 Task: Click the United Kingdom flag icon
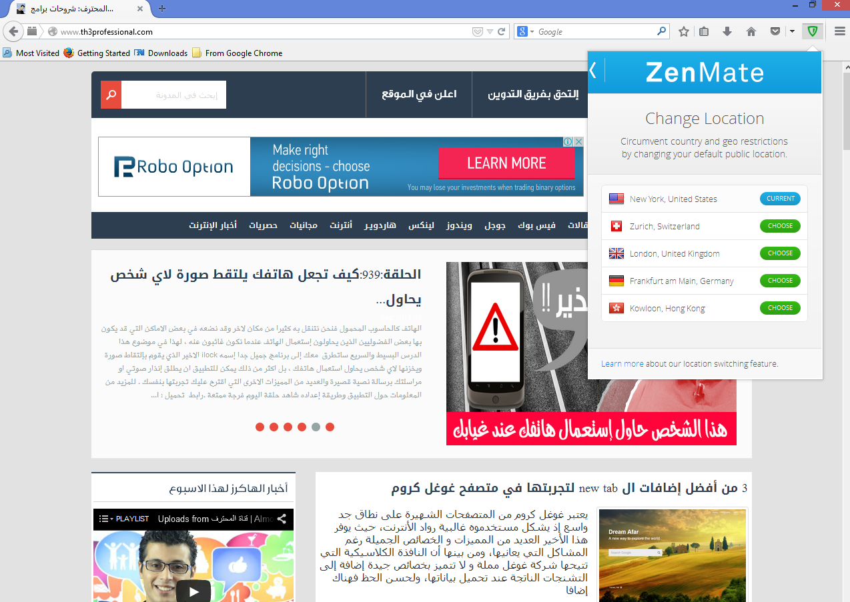616,253
